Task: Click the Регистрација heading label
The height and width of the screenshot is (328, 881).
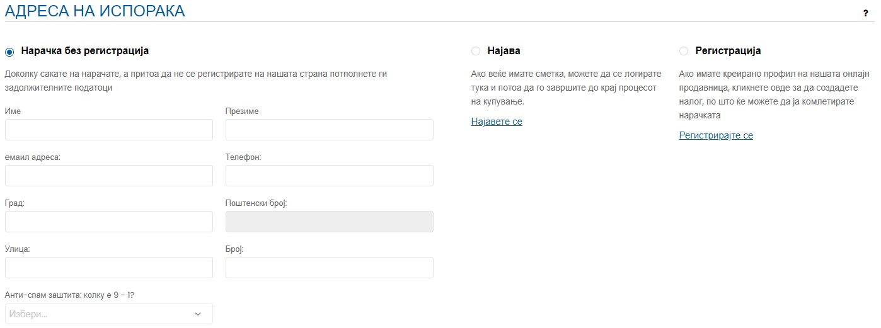Action: pos(728,51)
